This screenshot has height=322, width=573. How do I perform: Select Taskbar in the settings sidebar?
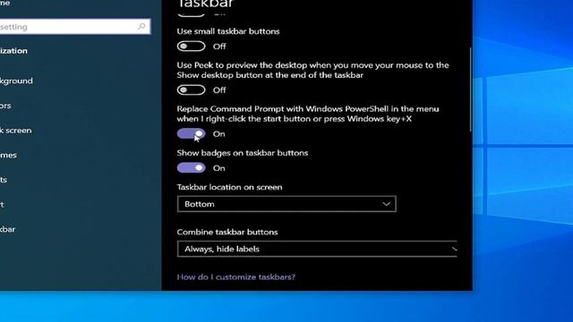(x=8, y=229)
